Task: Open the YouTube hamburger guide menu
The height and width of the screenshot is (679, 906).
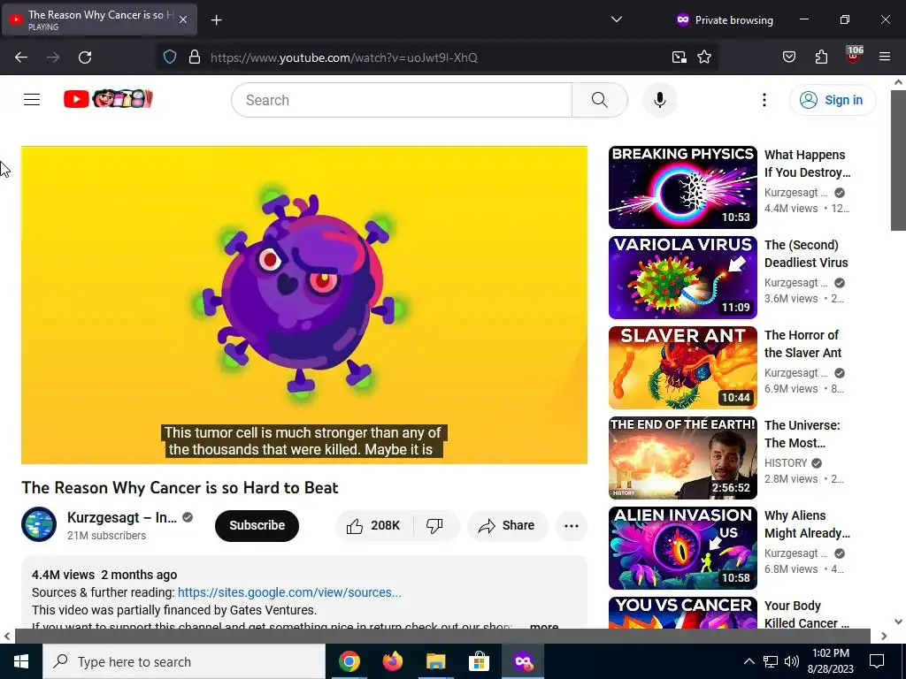Action: 32,100
